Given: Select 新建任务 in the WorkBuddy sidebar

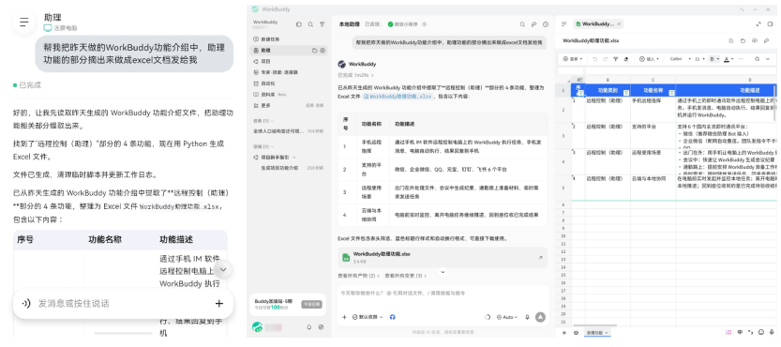Looking at the screenshot, I should click(289, 38).
